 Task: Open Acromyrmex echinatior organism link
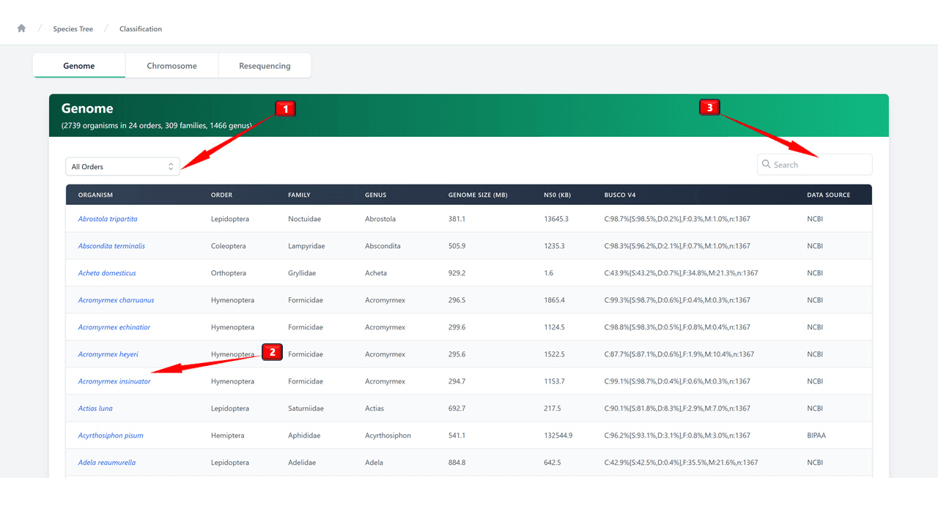click(x=114, y=327)
